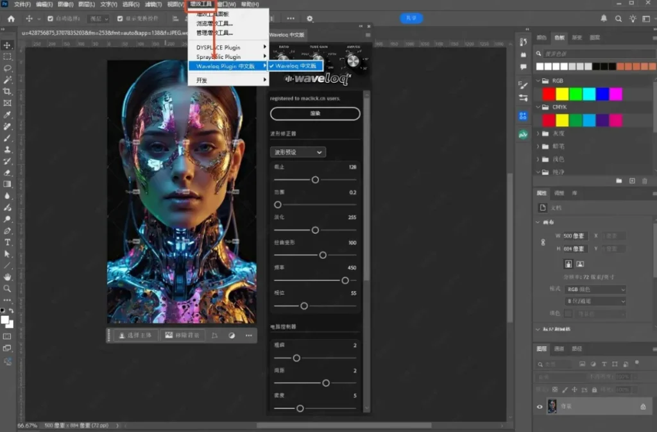This screenshot has width=657, height=432.
Task: Toggle the show transform controls checkbox
Action: [x=120, y=19]
